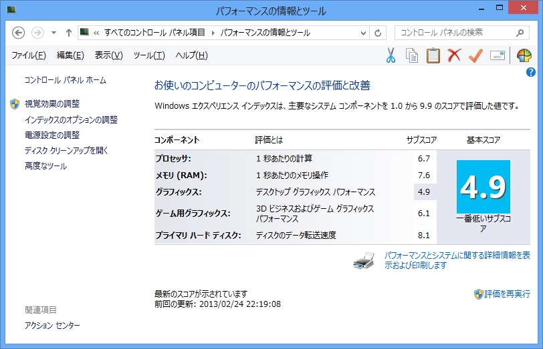Click the 基本スコア column header

(483, 140)
